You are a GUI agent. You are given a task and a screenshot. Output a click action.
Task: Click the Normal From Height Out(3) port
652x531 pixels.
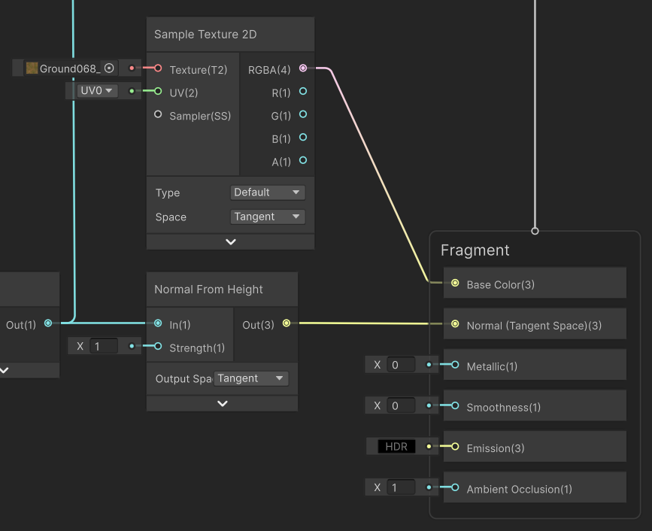(x=287, y=323)
